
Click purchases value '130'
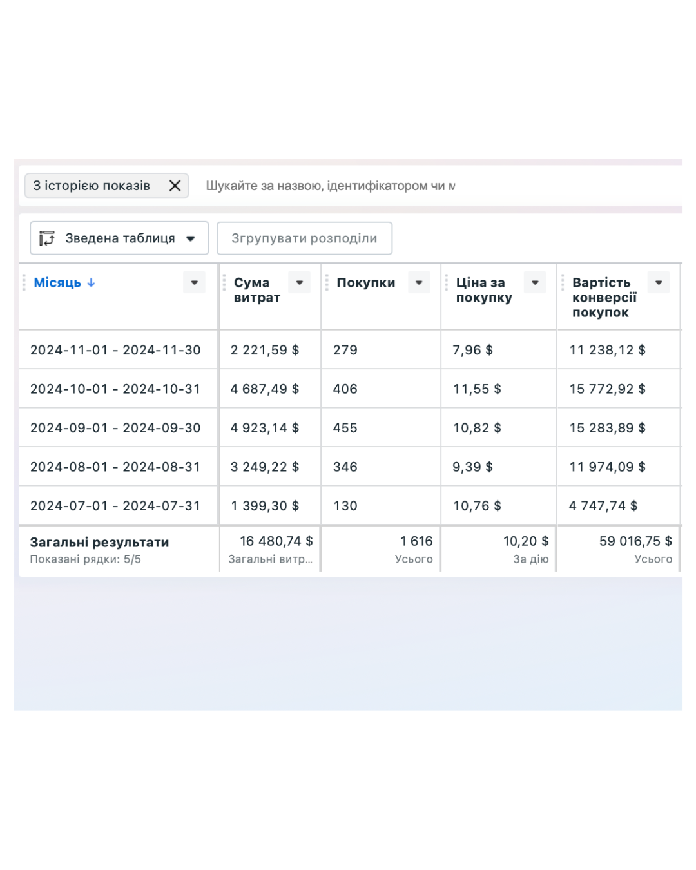click(345, 506)
